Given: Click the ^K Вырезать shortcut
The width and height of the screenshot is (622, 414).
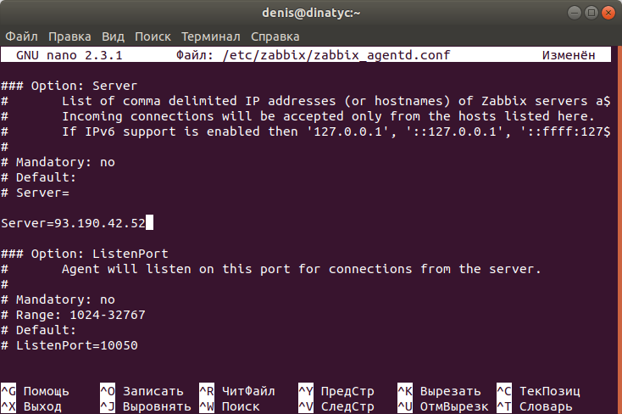Looking at the screenshot, I should point(439,391).
